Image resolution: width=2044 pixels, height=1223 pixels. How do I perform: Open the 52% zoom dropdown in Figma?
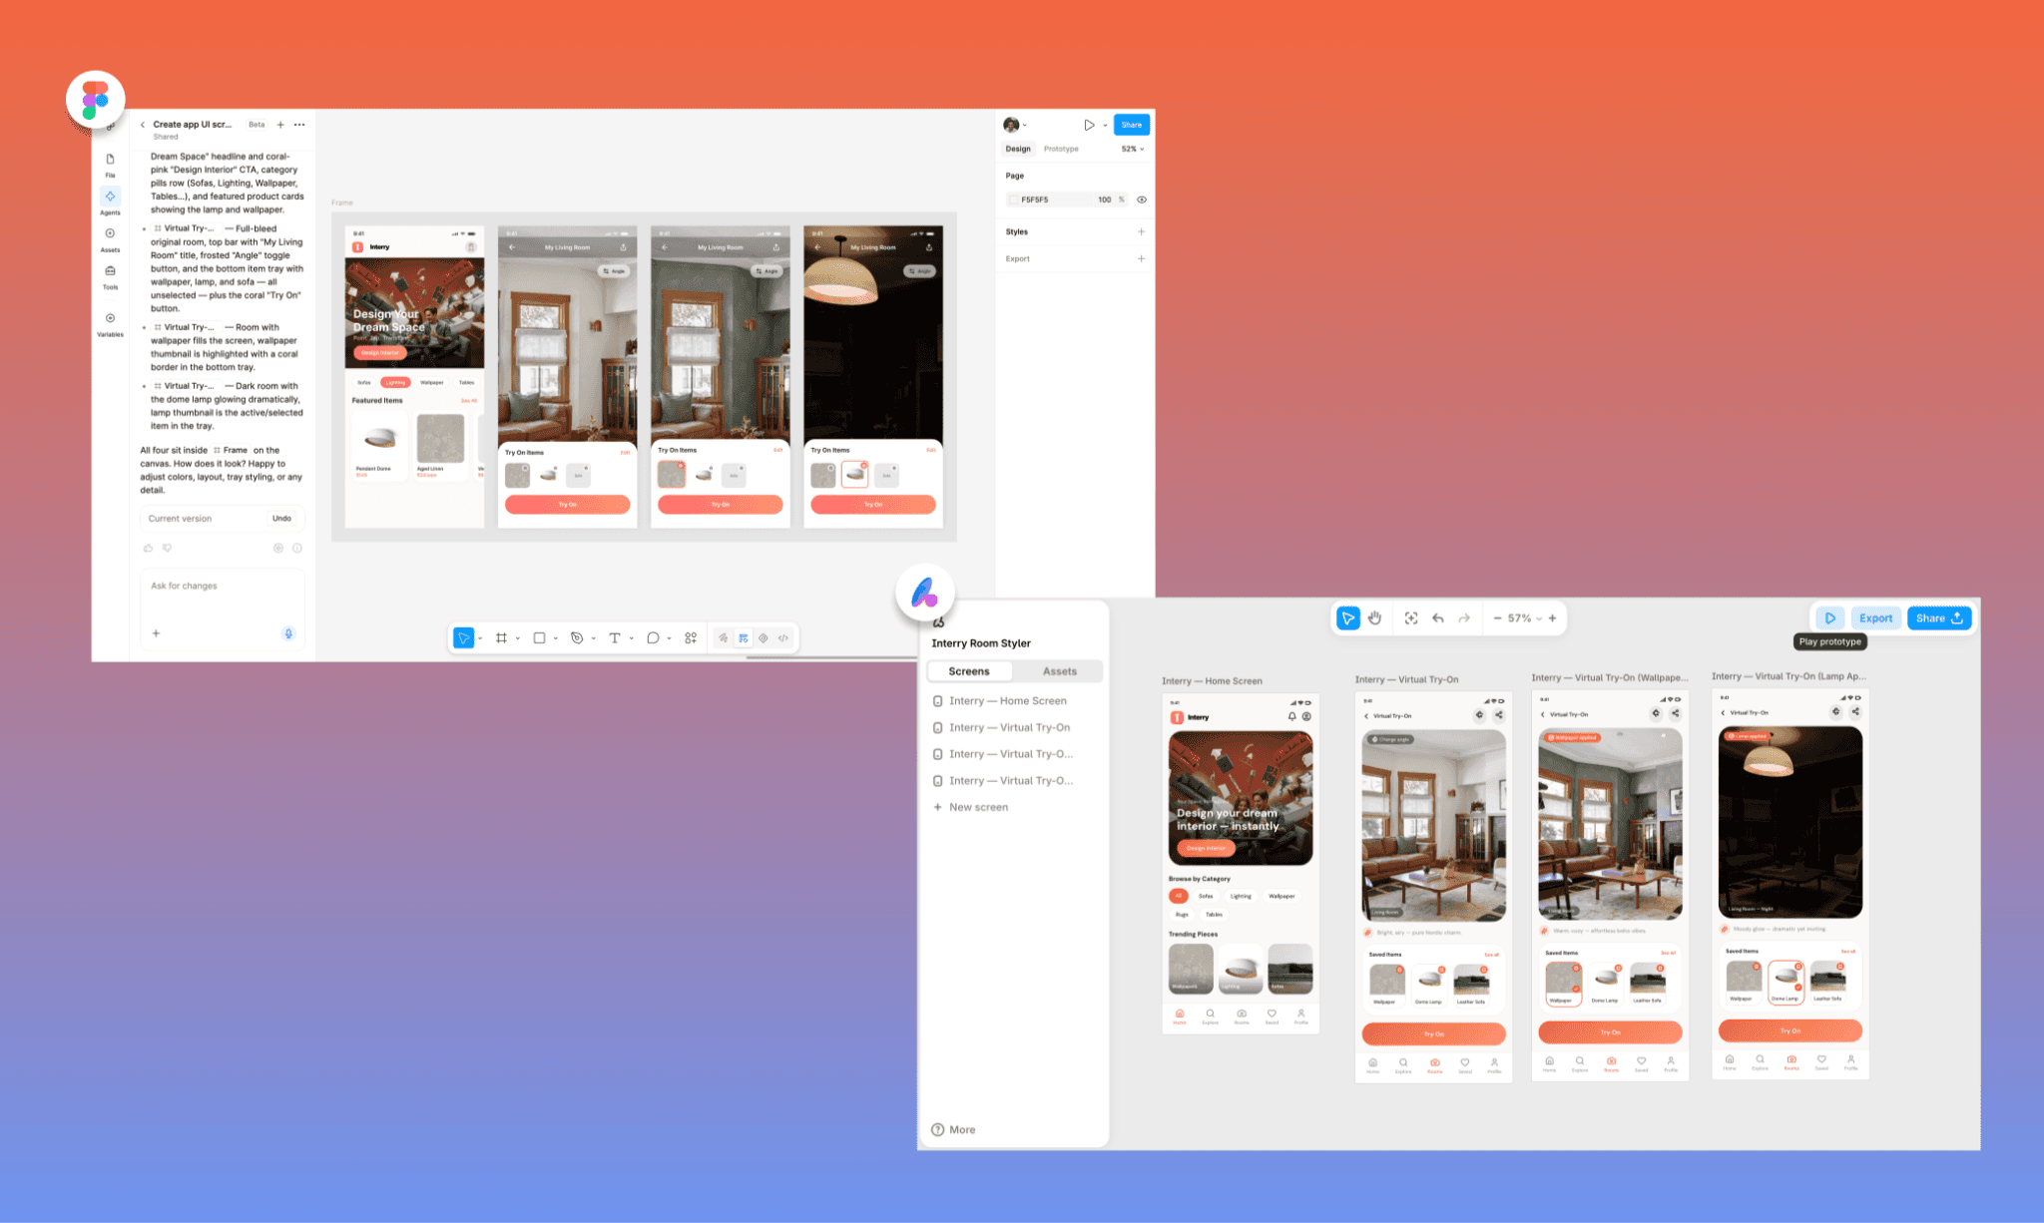[x=1133, y=149]
